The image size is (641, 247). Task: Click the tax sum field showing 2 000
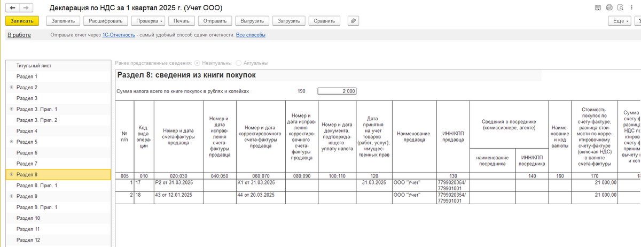tap(337, 91)
